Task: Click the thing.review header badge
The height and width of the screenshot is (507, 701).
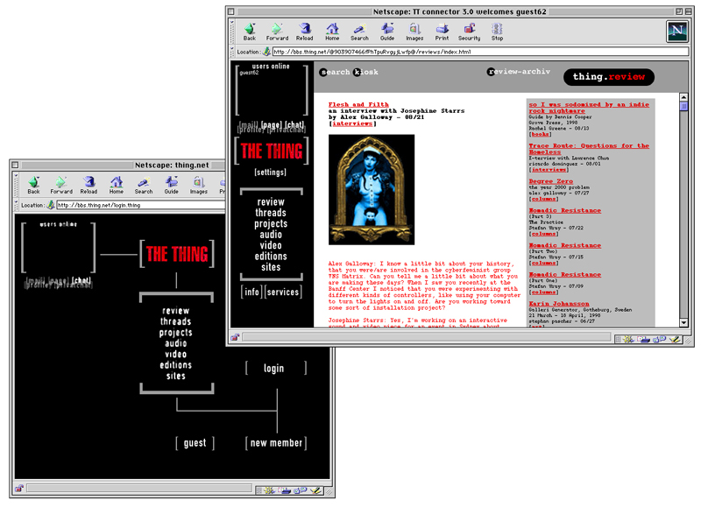Action: 609,77
